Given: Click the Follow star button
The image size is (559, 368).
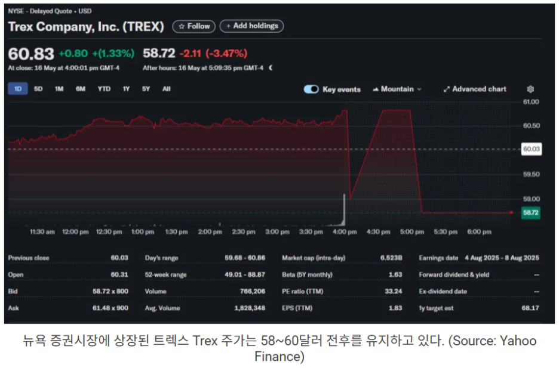Looking at the screenshot, I should 193,26.
